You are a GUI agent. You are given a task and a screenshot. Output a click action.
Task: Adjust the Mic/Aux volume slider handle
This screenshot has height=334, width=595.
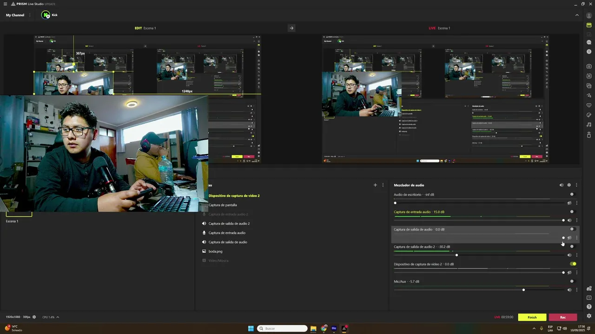523,290
